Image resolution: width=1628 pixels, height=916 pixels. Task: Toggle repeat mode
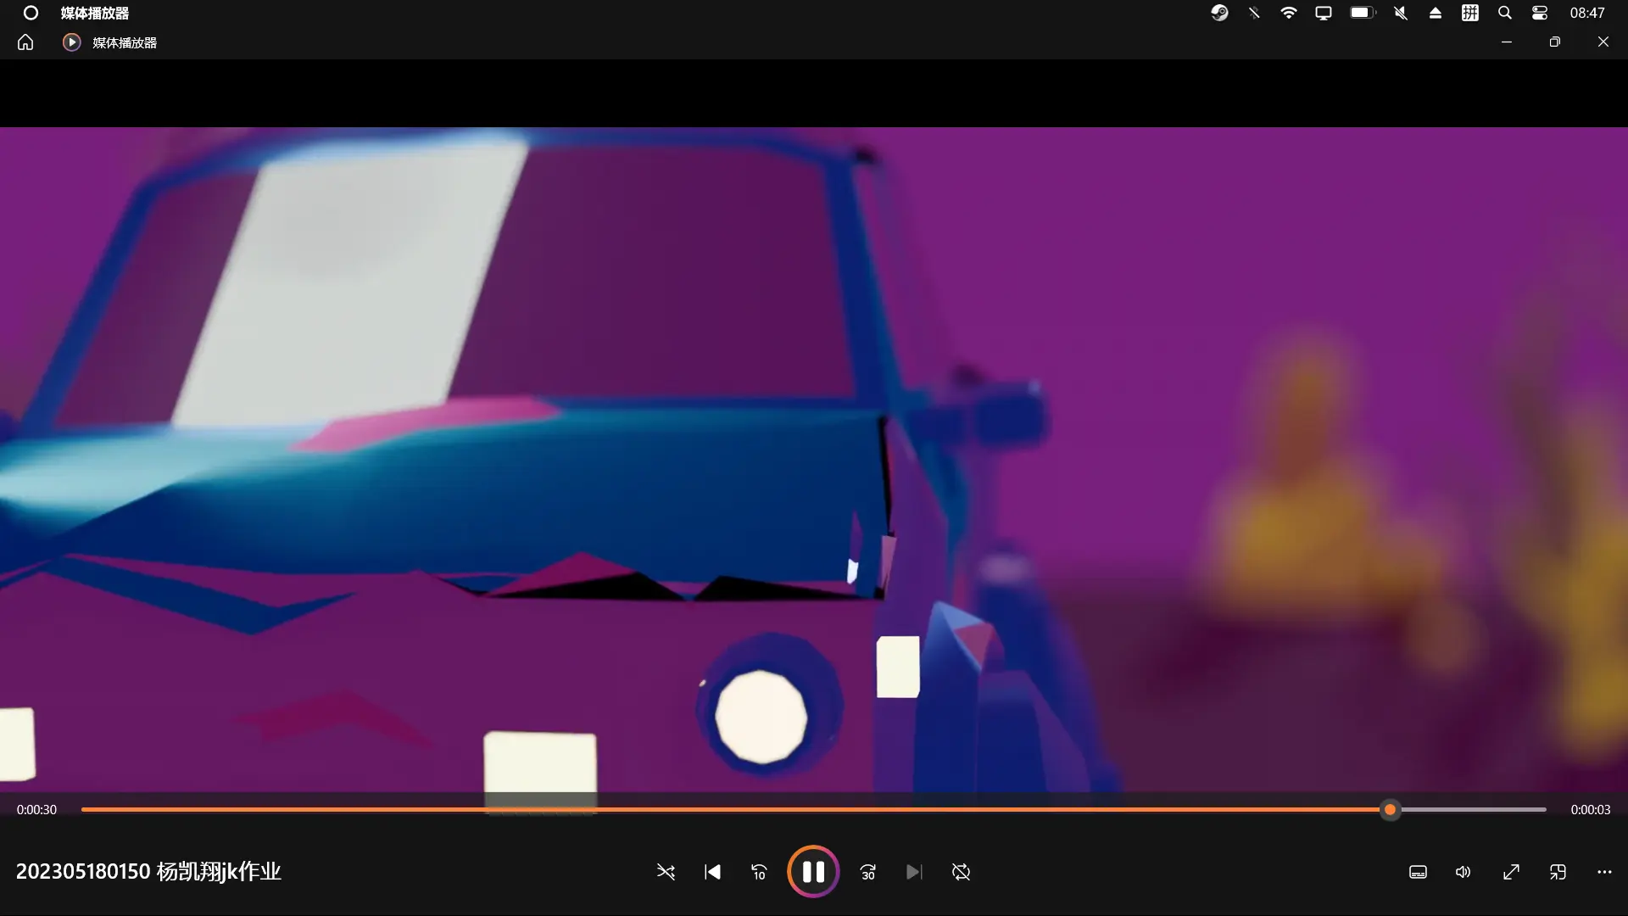pos(961,872)
